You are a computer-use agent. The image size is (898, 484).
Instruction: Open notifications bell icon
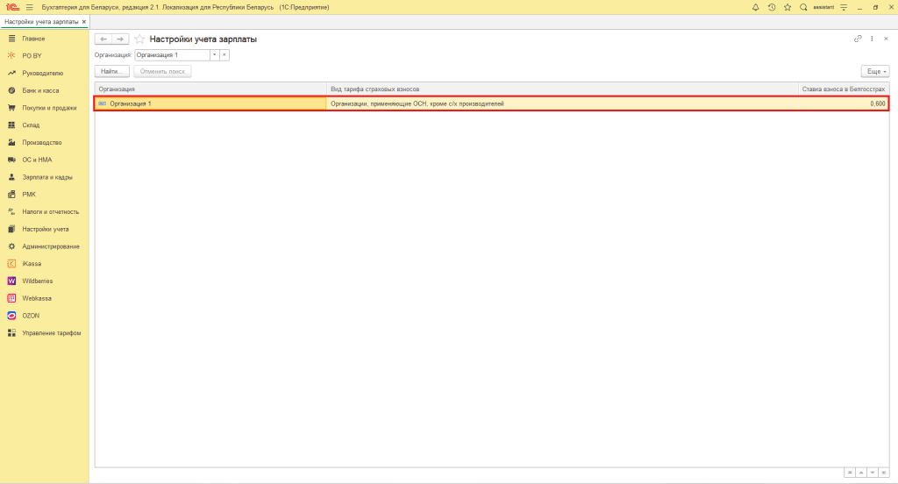tap(755, 7)
